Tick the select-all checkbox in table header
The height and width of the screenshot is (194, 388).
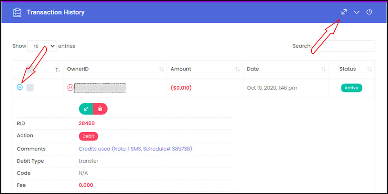point(30,69)
